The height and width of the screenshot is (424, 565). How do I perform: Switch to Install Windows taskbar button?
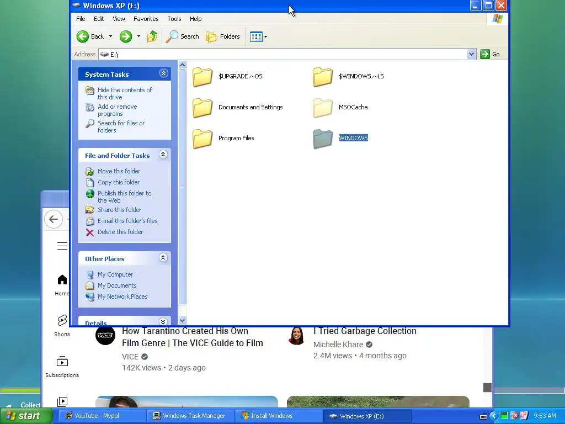279,416
